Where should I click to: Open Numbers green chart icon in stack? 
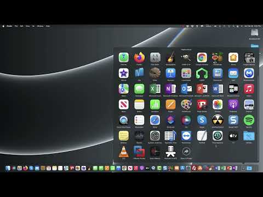pyautogui.click(x=155, y=105)
